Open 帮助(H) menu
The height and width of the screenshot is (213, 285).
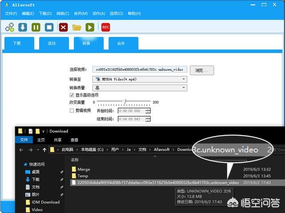point(134,13)
